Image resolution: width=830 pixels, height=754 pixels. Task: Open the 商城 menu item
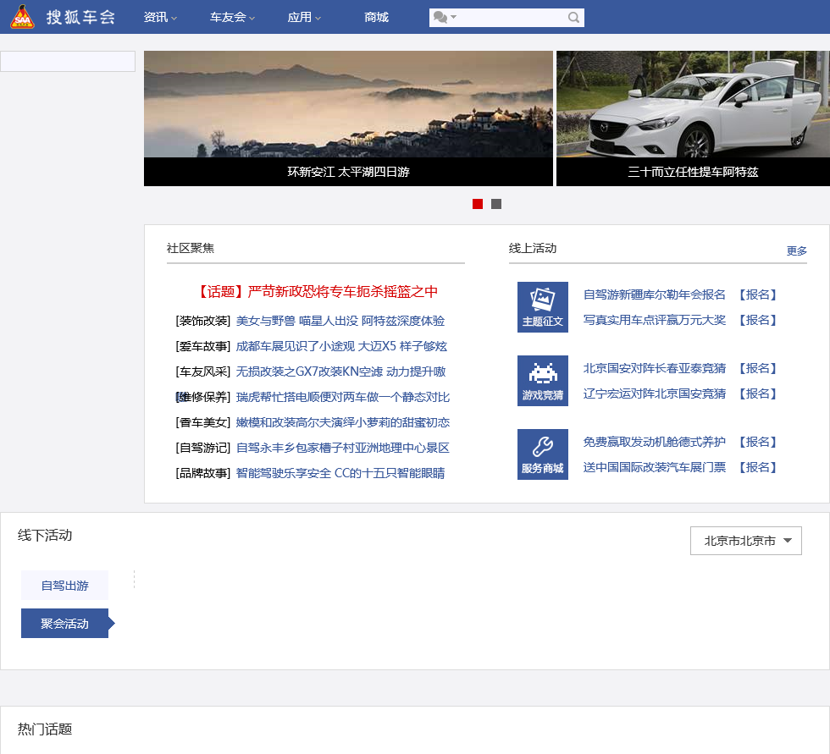tap(376, 18)
